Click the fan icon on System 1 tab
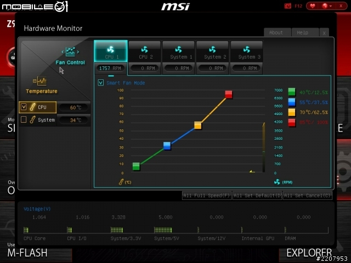 [179, 49]
